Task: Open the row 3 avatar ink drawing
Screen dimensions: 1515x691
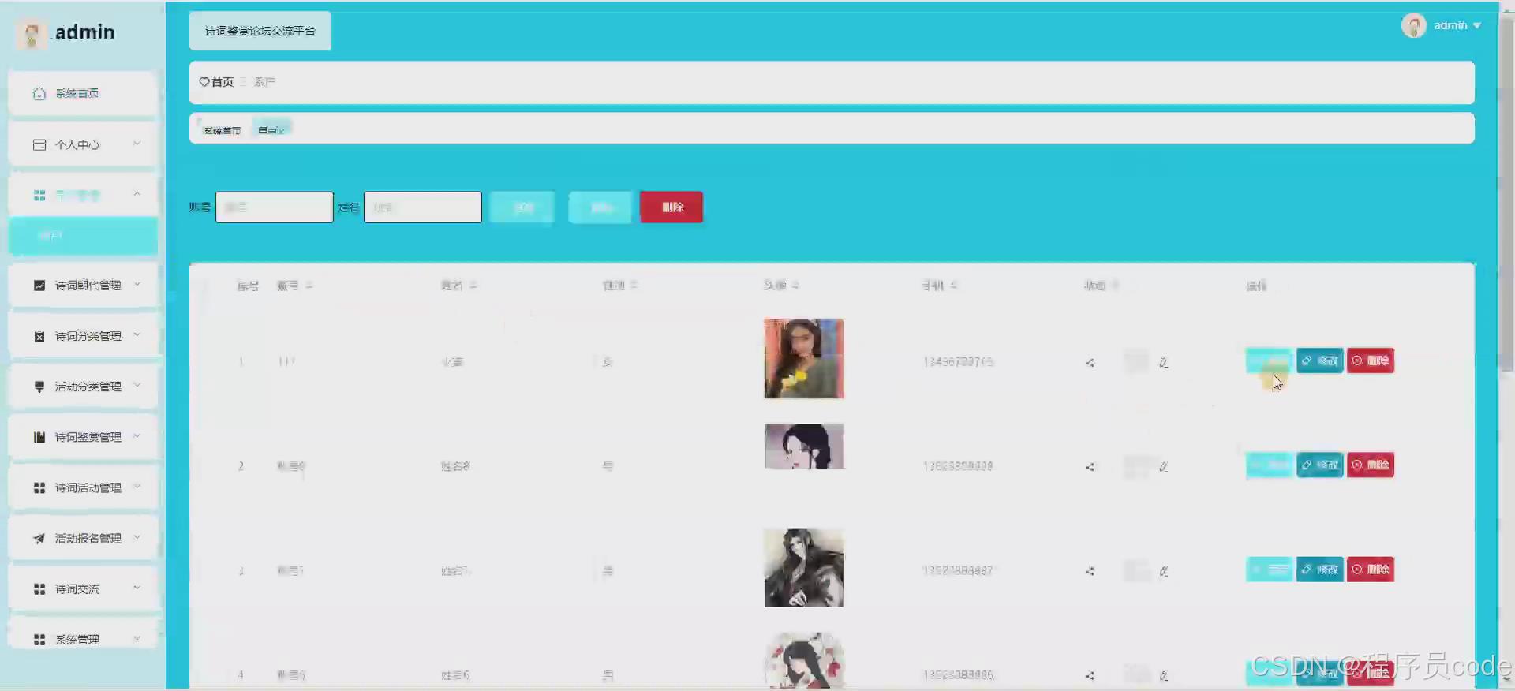Action: pyautogui.click(x=804, y=568)
